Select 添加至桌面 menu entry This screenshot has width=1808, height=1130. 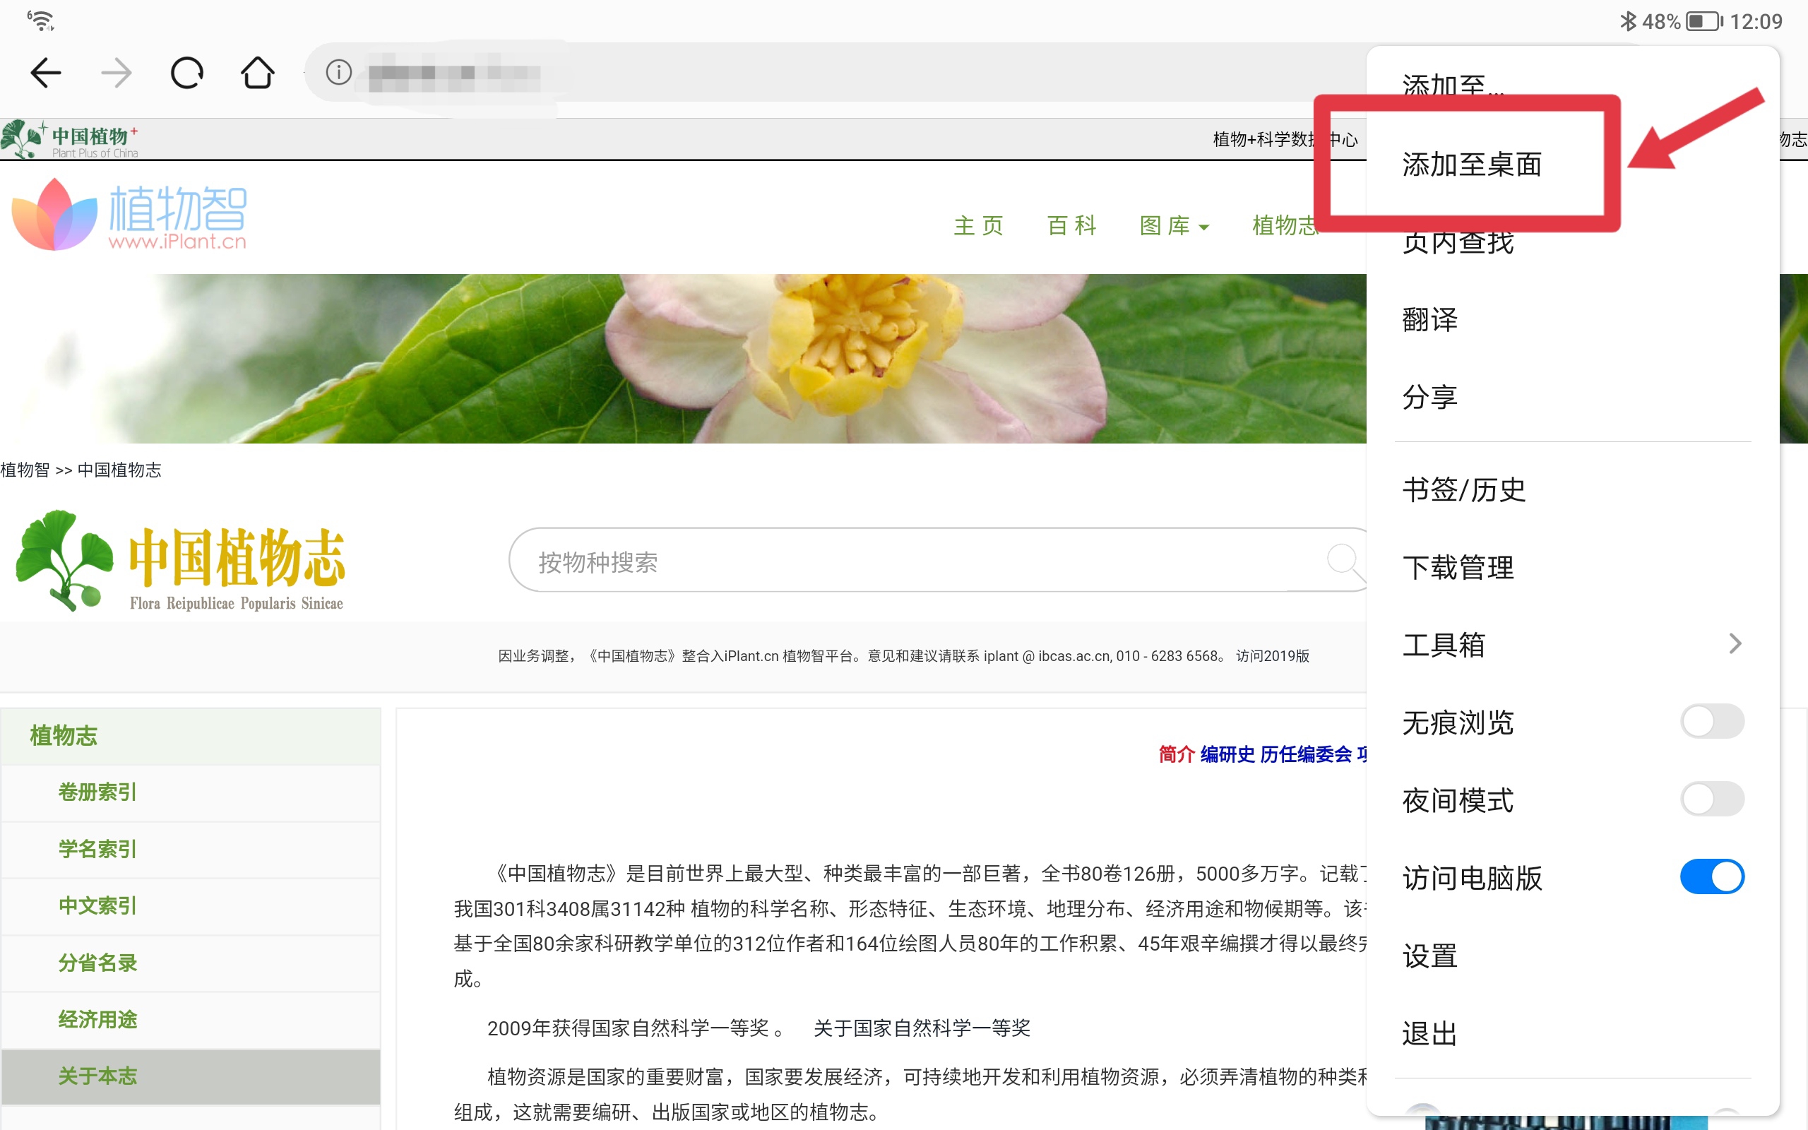(x=1472, y=165)
